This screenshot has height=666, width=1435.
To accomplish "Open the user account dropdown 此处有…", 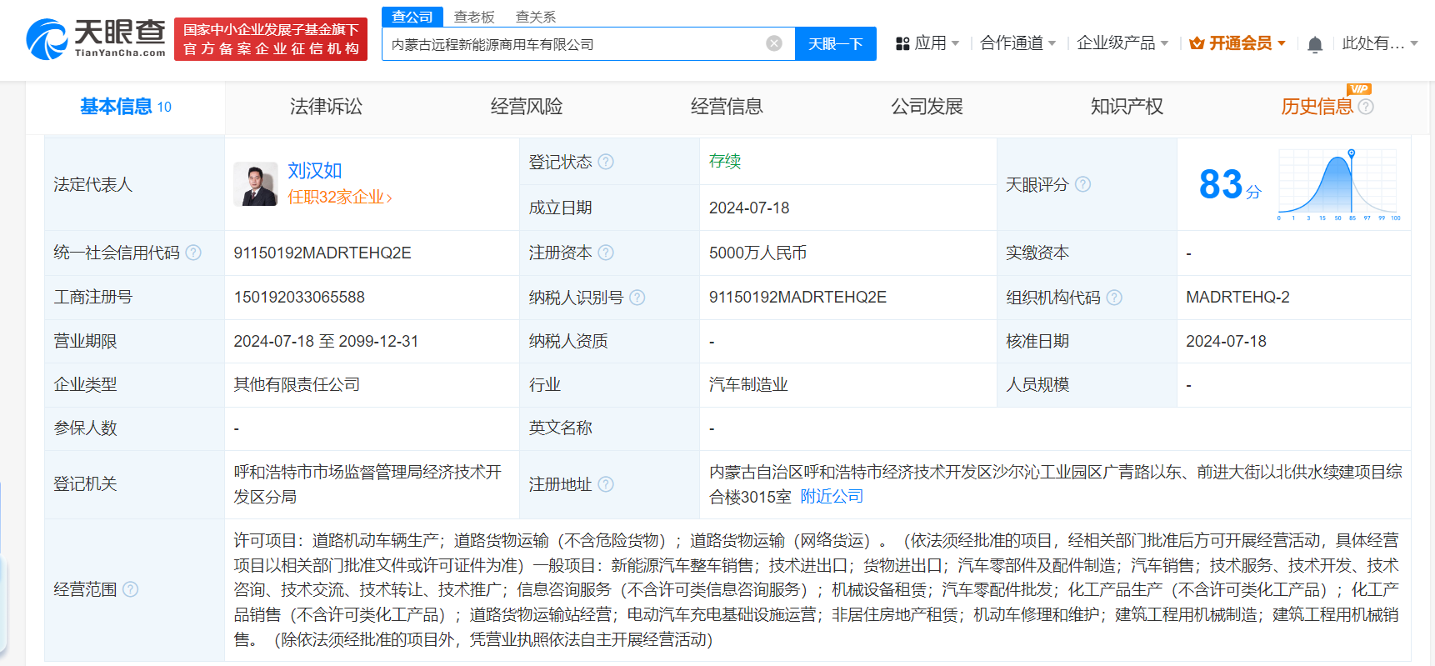I will point(1380,43).
